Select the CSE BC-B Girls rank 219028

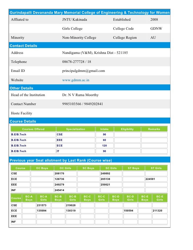click(x=71, y=205)
